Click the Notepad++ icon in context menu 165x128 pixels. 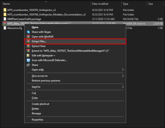(28, 55)
